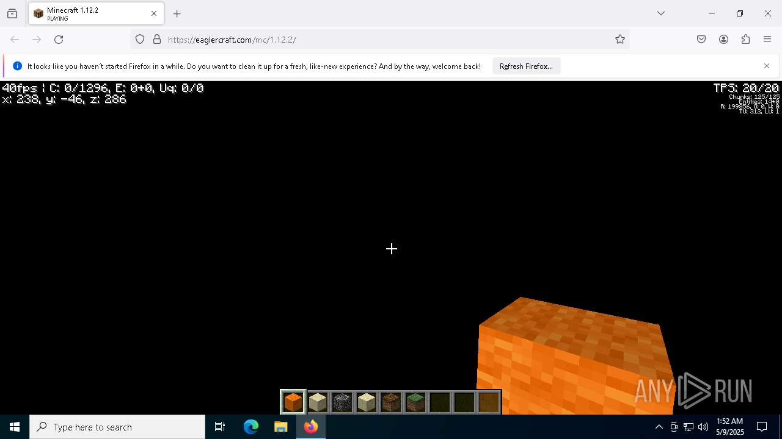Switch to Minecraft 1.12.2 tab
The image size is (782, 439).
96,13
